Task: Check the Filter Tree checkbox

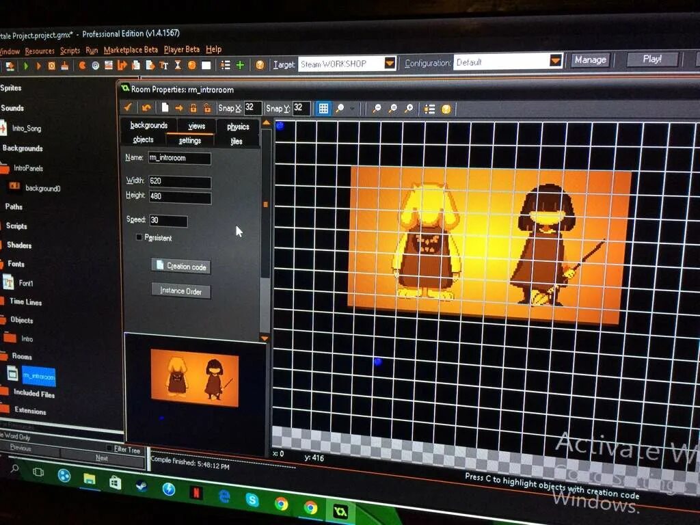Action: click(109, 448)
